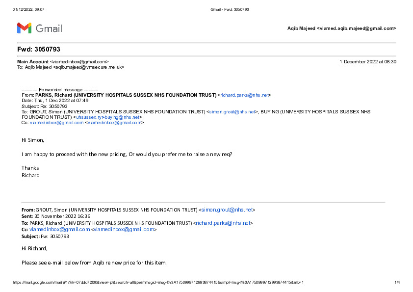413x292 pixels.
Task: Click the print date "01/12/2022, 09:07"
Action: click(28, 10)
